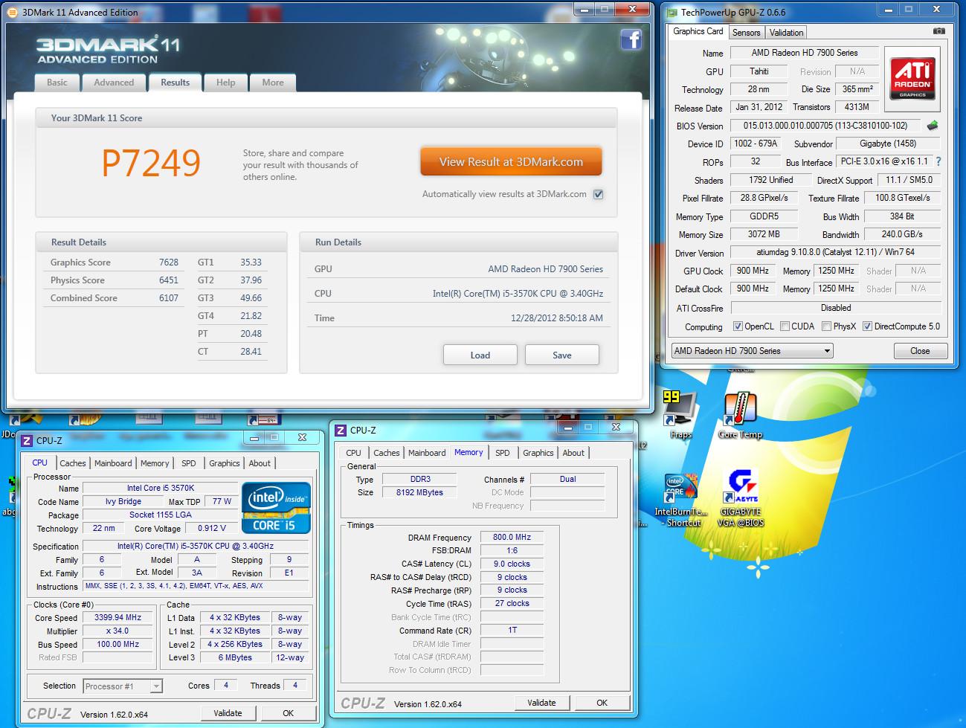Click the BIOS save icon in GPU-Z

coord(932,126)
